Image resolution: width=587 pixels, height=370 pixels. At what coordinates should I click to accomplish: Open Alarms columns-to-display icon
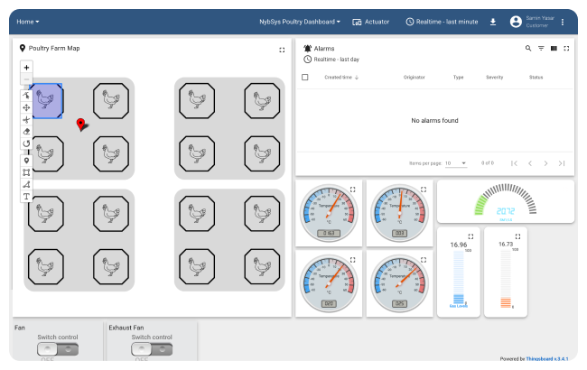[x=554, y=48]
